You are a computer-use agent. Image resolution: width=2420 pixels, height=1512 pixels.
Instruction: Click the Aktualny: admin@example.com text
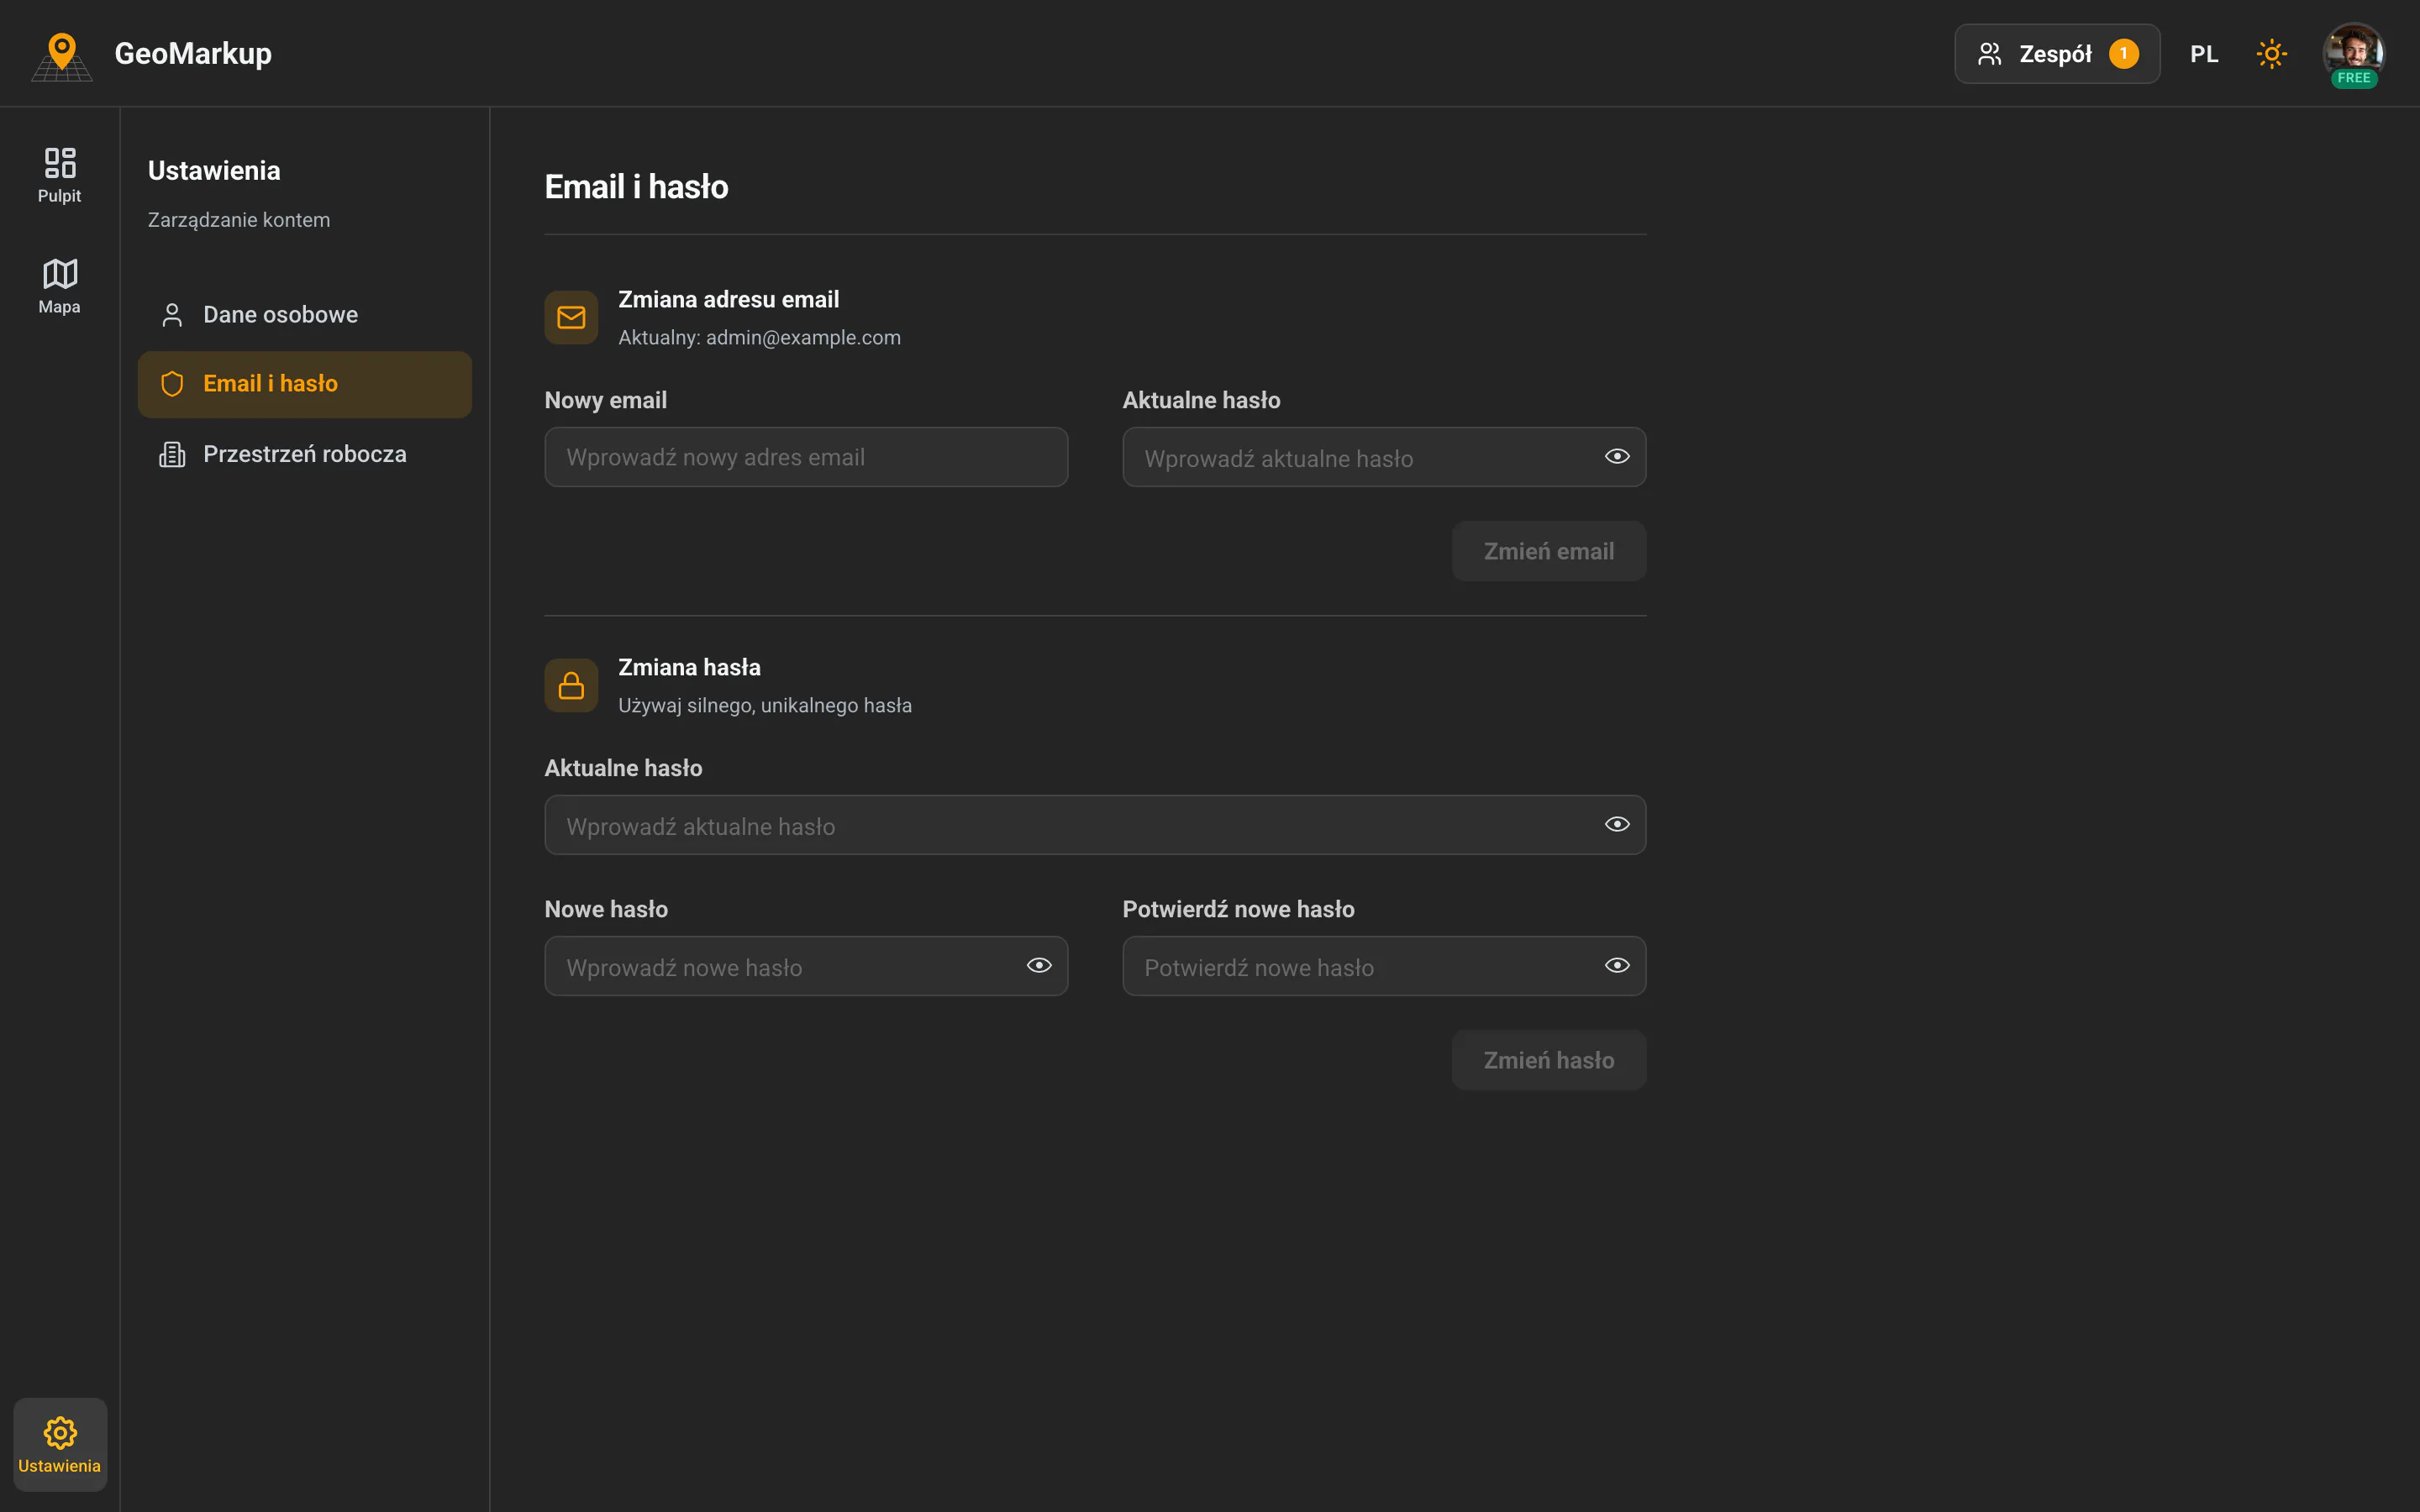759,338
